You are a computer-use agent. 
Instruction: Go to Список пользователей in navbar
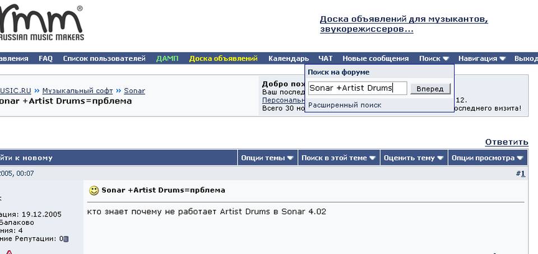[x=104, y=58]
